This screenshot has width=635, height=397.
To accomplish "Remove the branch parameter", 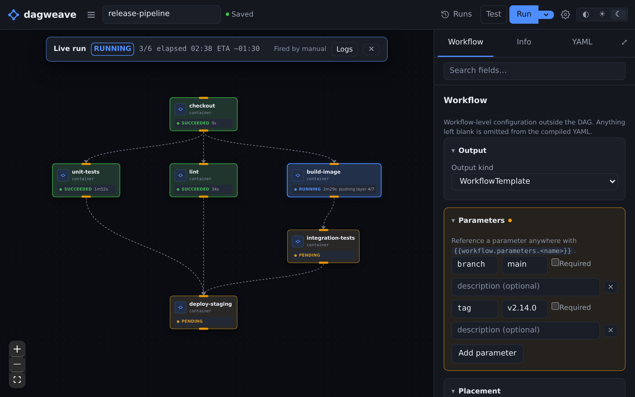I will tap(610, 287).
